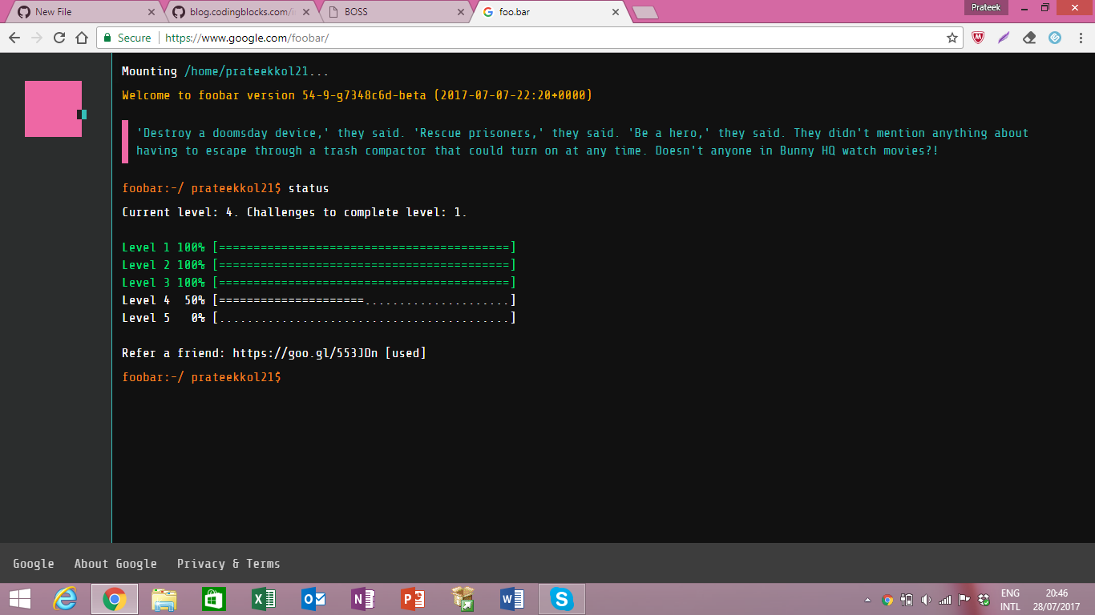Open the Chrome home page icon
The image size is (1095, 615).
click(81, 38)
